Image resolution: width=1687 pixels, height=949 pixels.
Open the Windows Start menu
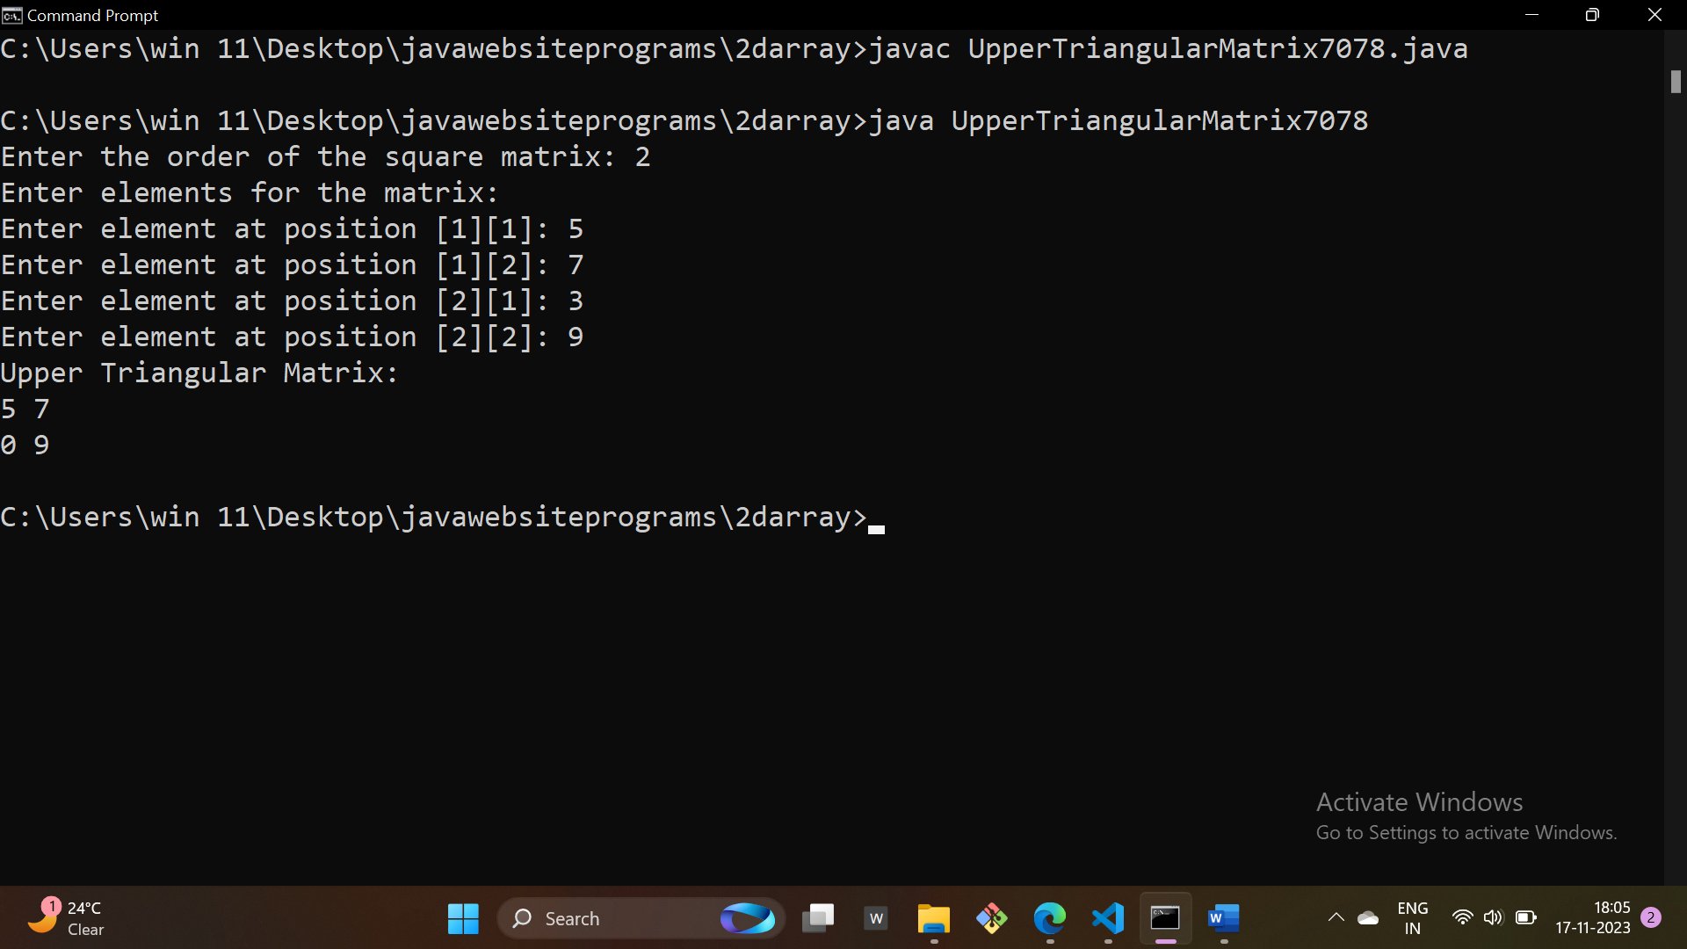(x=463, y=918)
